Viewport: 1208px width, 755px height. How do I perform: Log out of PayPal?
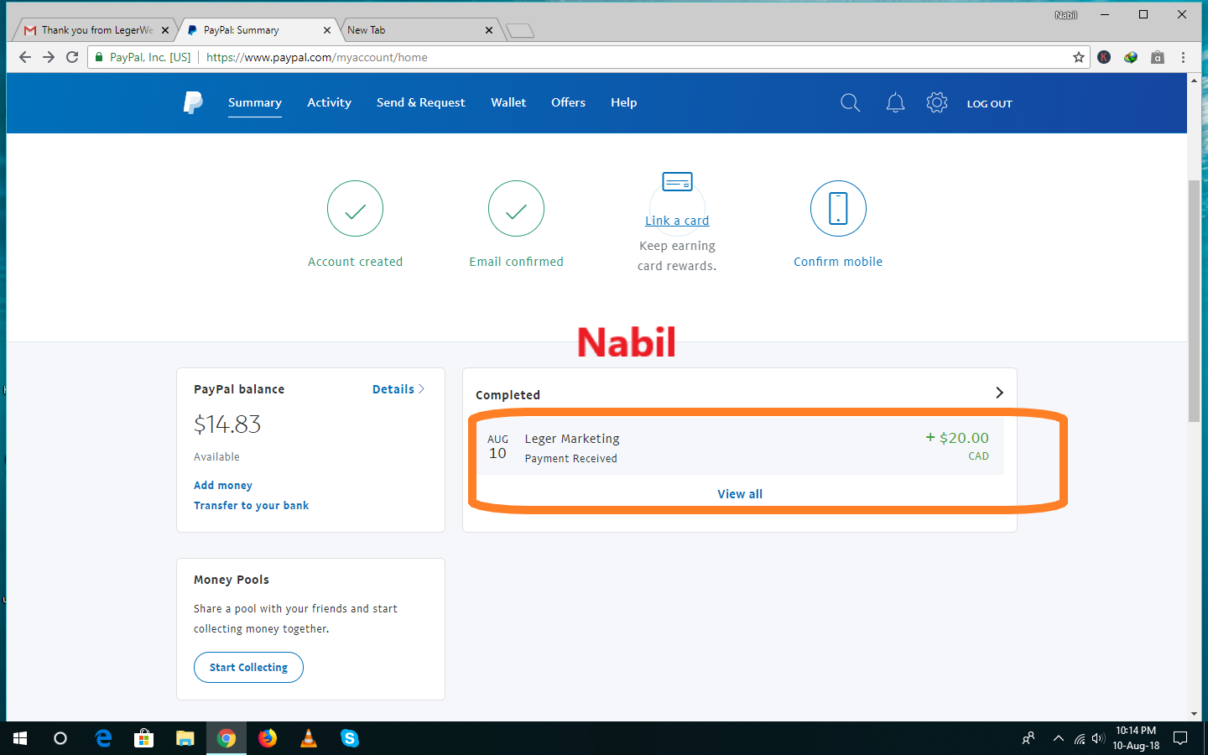989,103
